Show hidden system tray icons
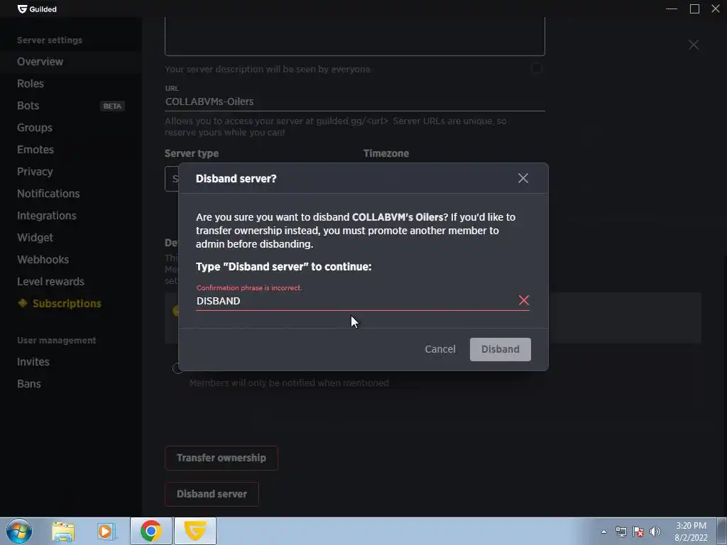The image size is (727, 545). pos(603,532)
